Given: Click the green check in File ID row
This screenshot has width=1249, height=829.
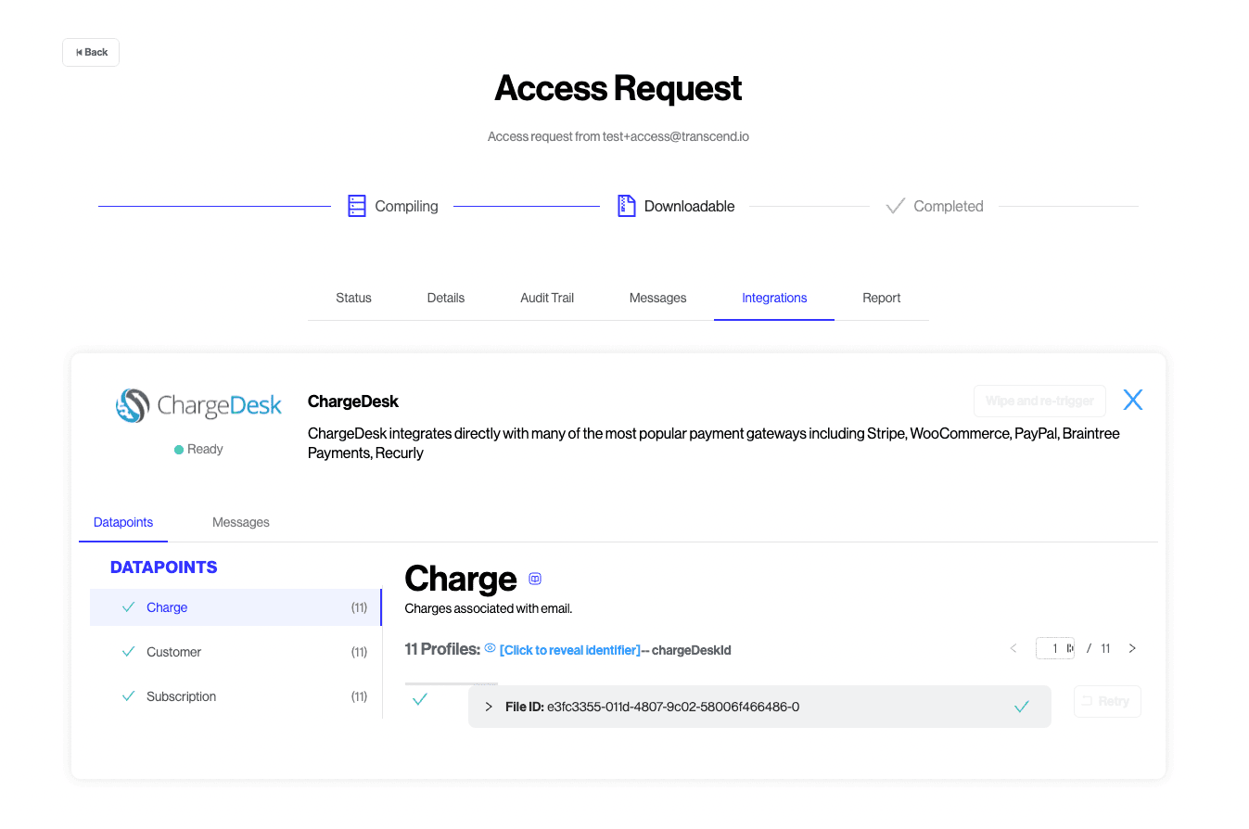Looking at the screenshot, I should [x=1022, y=707].
